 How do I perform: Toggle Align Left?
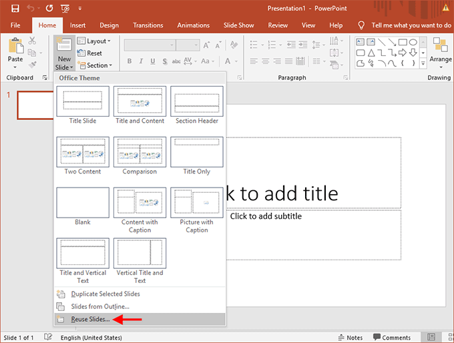(x=254, y=61)
